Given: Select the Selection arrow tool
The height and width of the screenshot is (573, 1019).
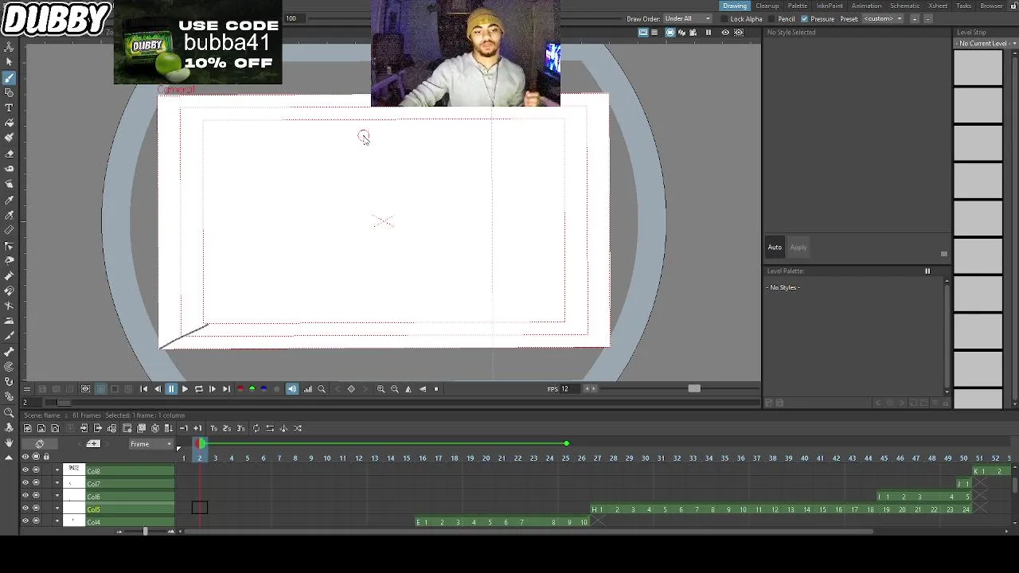Looking at the screenshot, I should (x=9, y=62).
